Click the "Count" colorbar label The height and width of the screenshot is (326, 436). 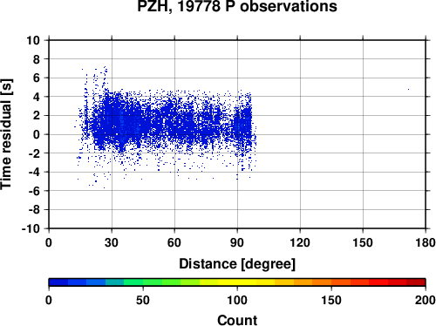point(237,320)
